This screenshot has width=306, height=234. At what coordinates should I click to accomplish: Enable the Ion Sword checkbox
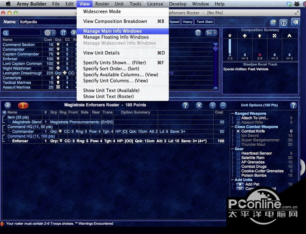coord(238,136)
